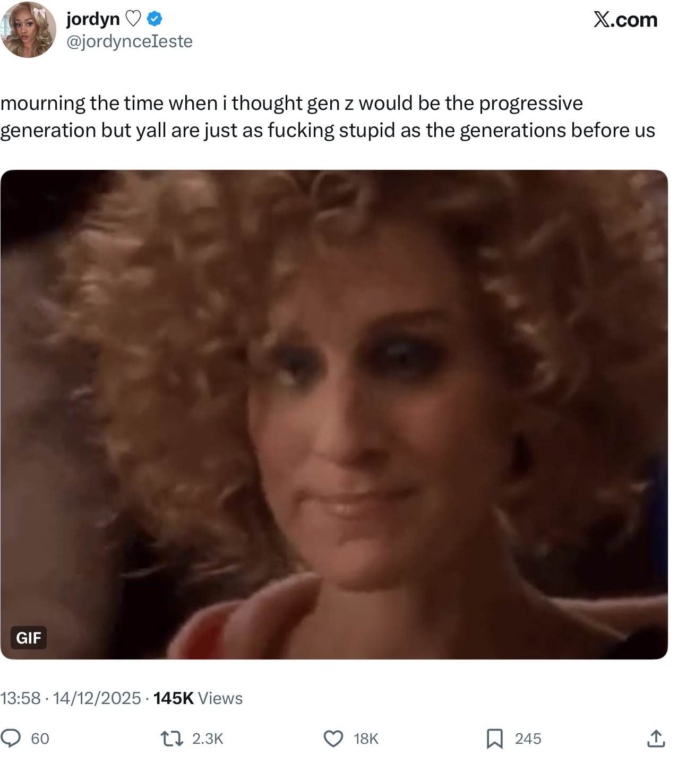This screenshot has width=678, height=772.
Task: Play the curly-haired woman GIF
Action: [334, 415]
